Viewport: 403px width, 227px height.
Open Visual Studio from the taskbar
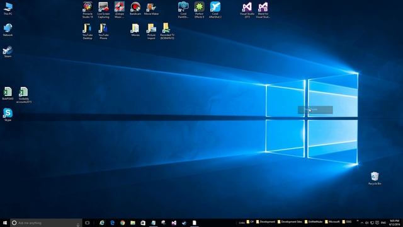click(x=174, y=223)
